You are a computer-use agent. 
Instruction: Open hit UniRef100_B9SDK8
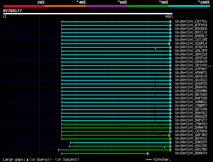coord(191,29)
